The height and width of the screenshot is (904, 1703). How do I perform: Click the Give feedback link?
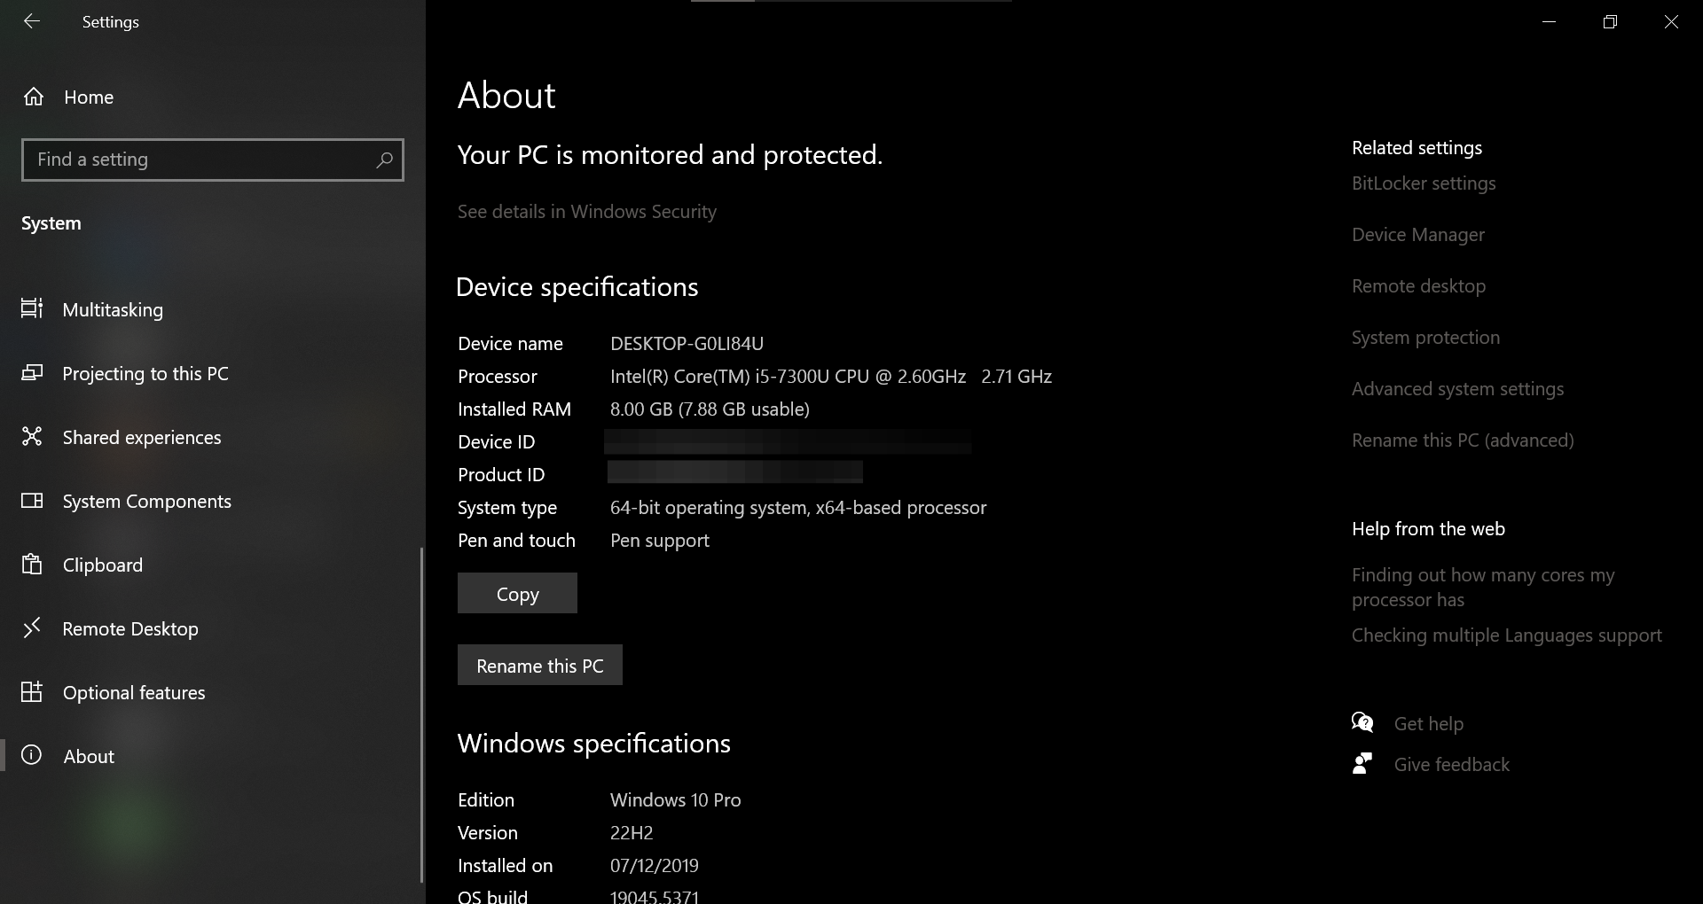(1452, 765)
